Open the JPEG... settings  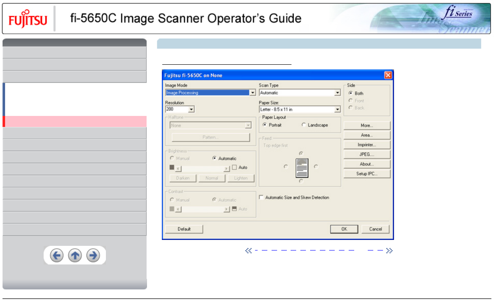pos(367,154)
